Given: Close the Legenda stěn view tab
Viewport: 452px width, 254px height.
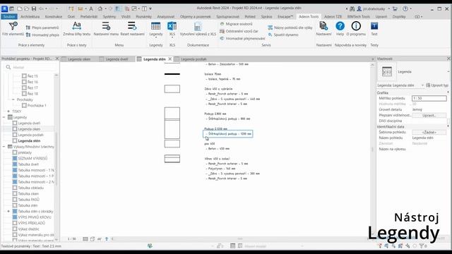Looking at the screenshot, I should 169,59.
